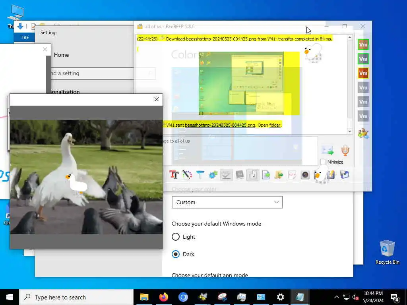Launch Firefox from the taskbar
The height and width of the screenshot is (305, 407).
tap(163, 297)
